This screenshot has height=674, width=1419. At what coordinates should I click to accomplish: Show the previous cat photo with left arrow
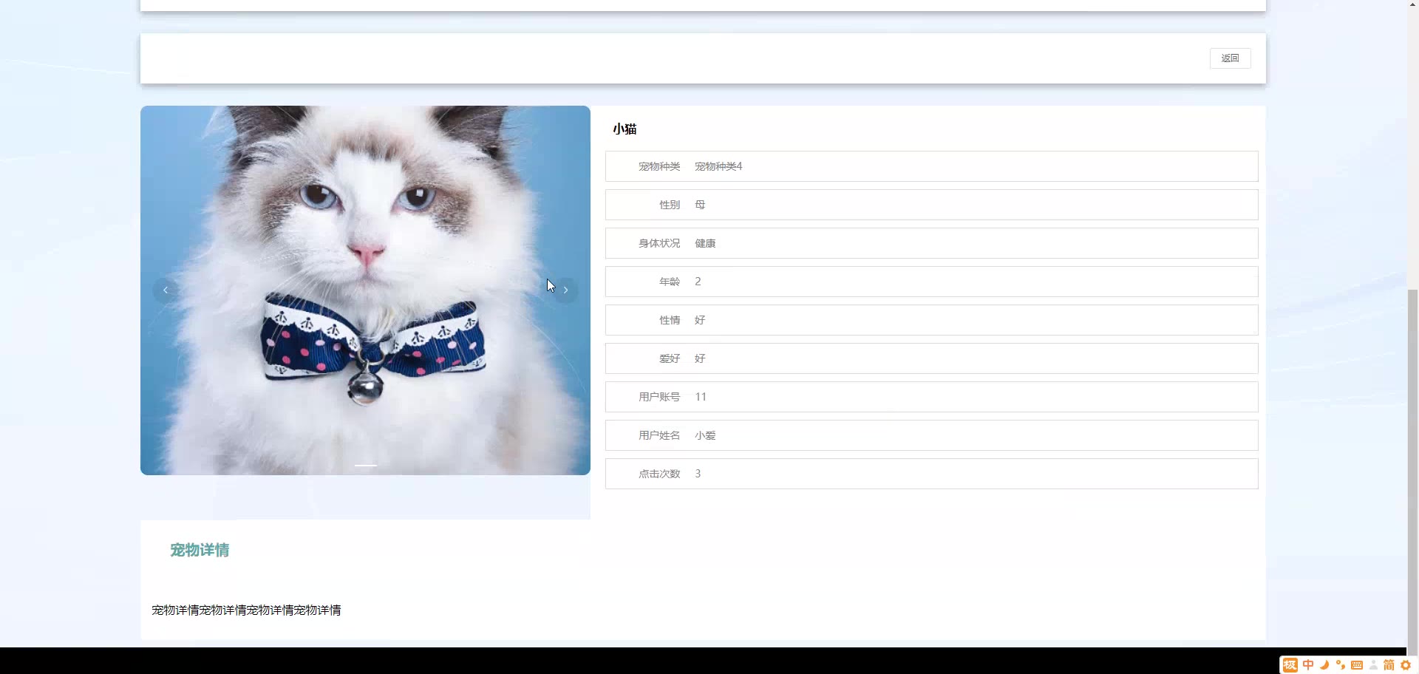(166, 290)
